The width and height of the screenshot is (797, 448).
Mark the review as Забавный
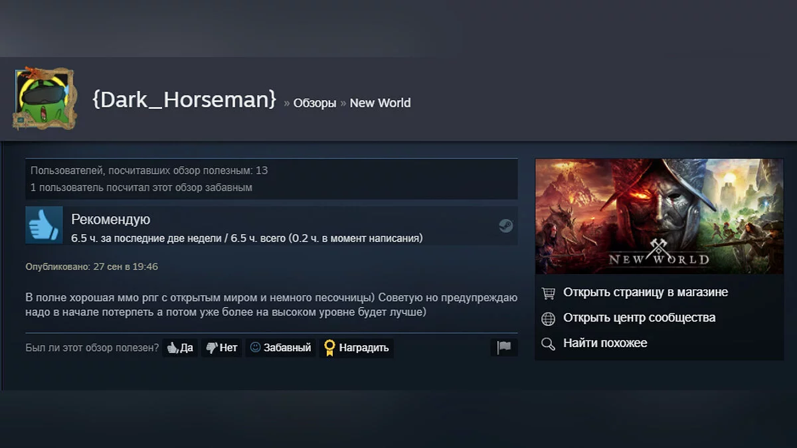pos(280,348)
